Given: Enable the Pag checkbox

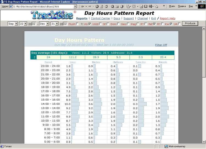Looking at the screenshot, I should (x=138, y=24).
